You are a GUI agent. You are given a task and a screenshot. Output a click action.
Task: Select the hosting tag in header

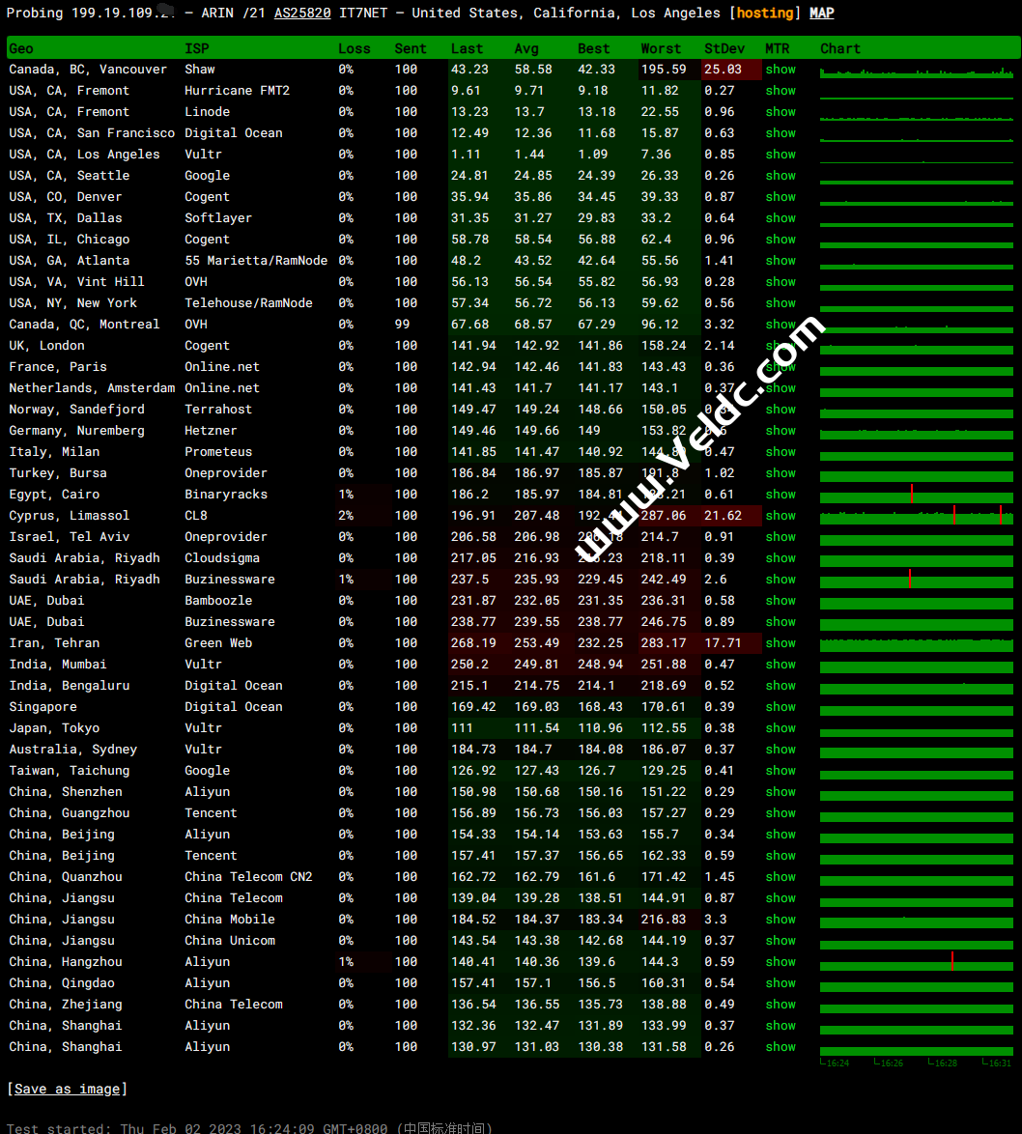pos(764,13)
